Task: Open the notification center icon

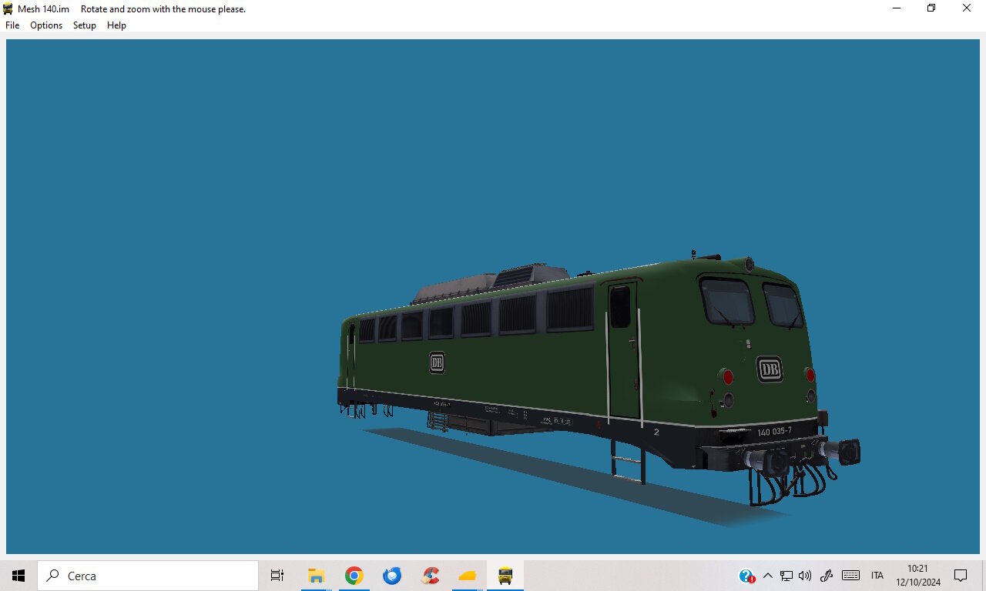Action: coord(961,576)
